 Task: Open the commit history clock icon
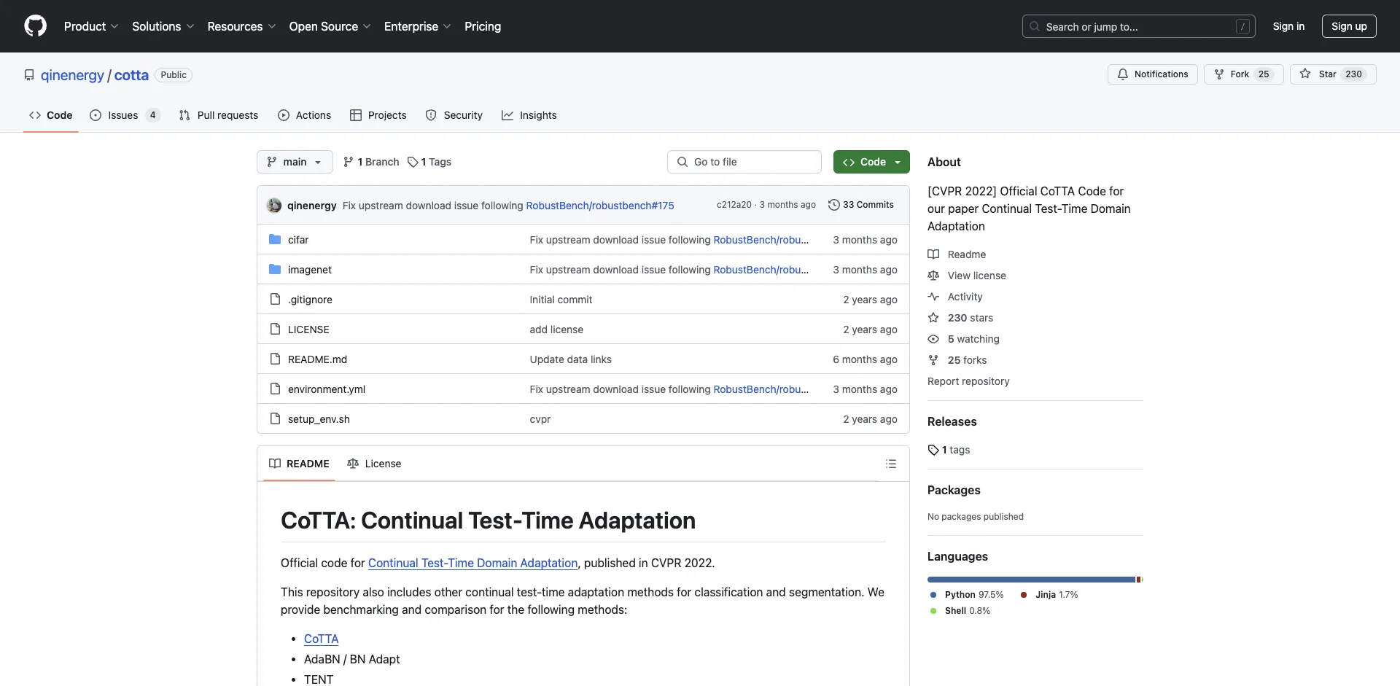pos(834,205)
